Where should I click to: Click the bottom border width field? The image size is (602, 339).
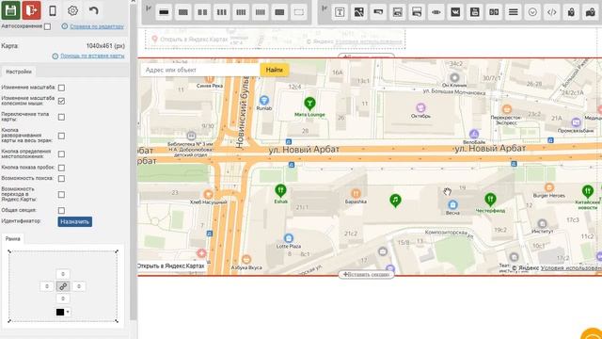pos(63,299)
